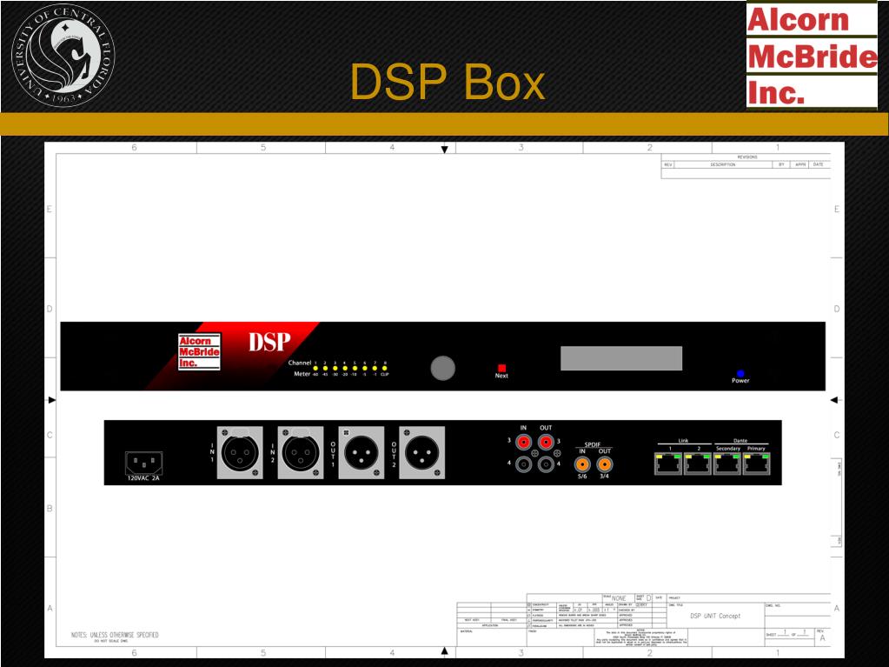Click the Link label above the Ethernet ports

683,441
